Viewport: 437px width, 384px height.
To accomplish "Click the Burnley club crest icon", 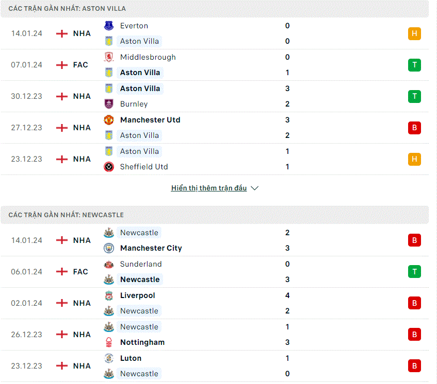I will coord(109,103).
